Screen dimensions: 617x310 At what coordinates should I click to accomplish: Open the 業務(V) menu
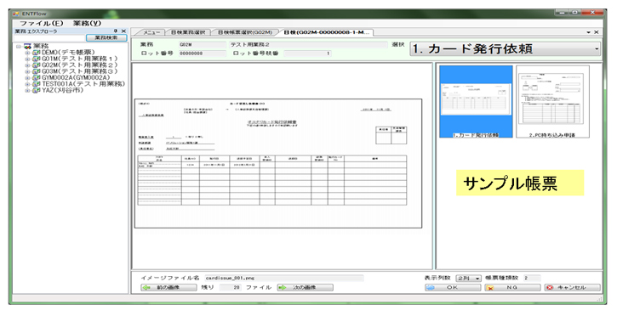(87, 24)
